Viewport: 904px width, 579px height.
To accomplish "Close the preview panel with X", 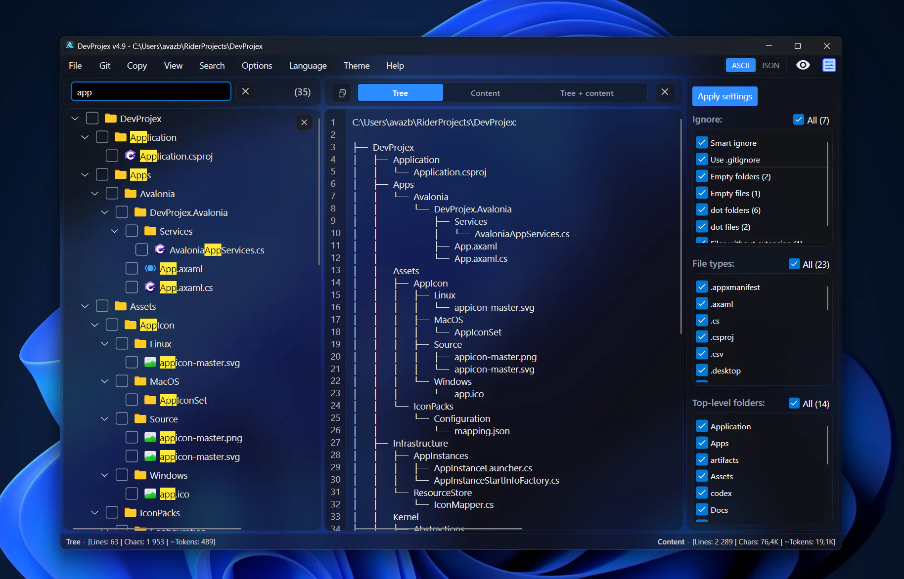I will point(665,92).
